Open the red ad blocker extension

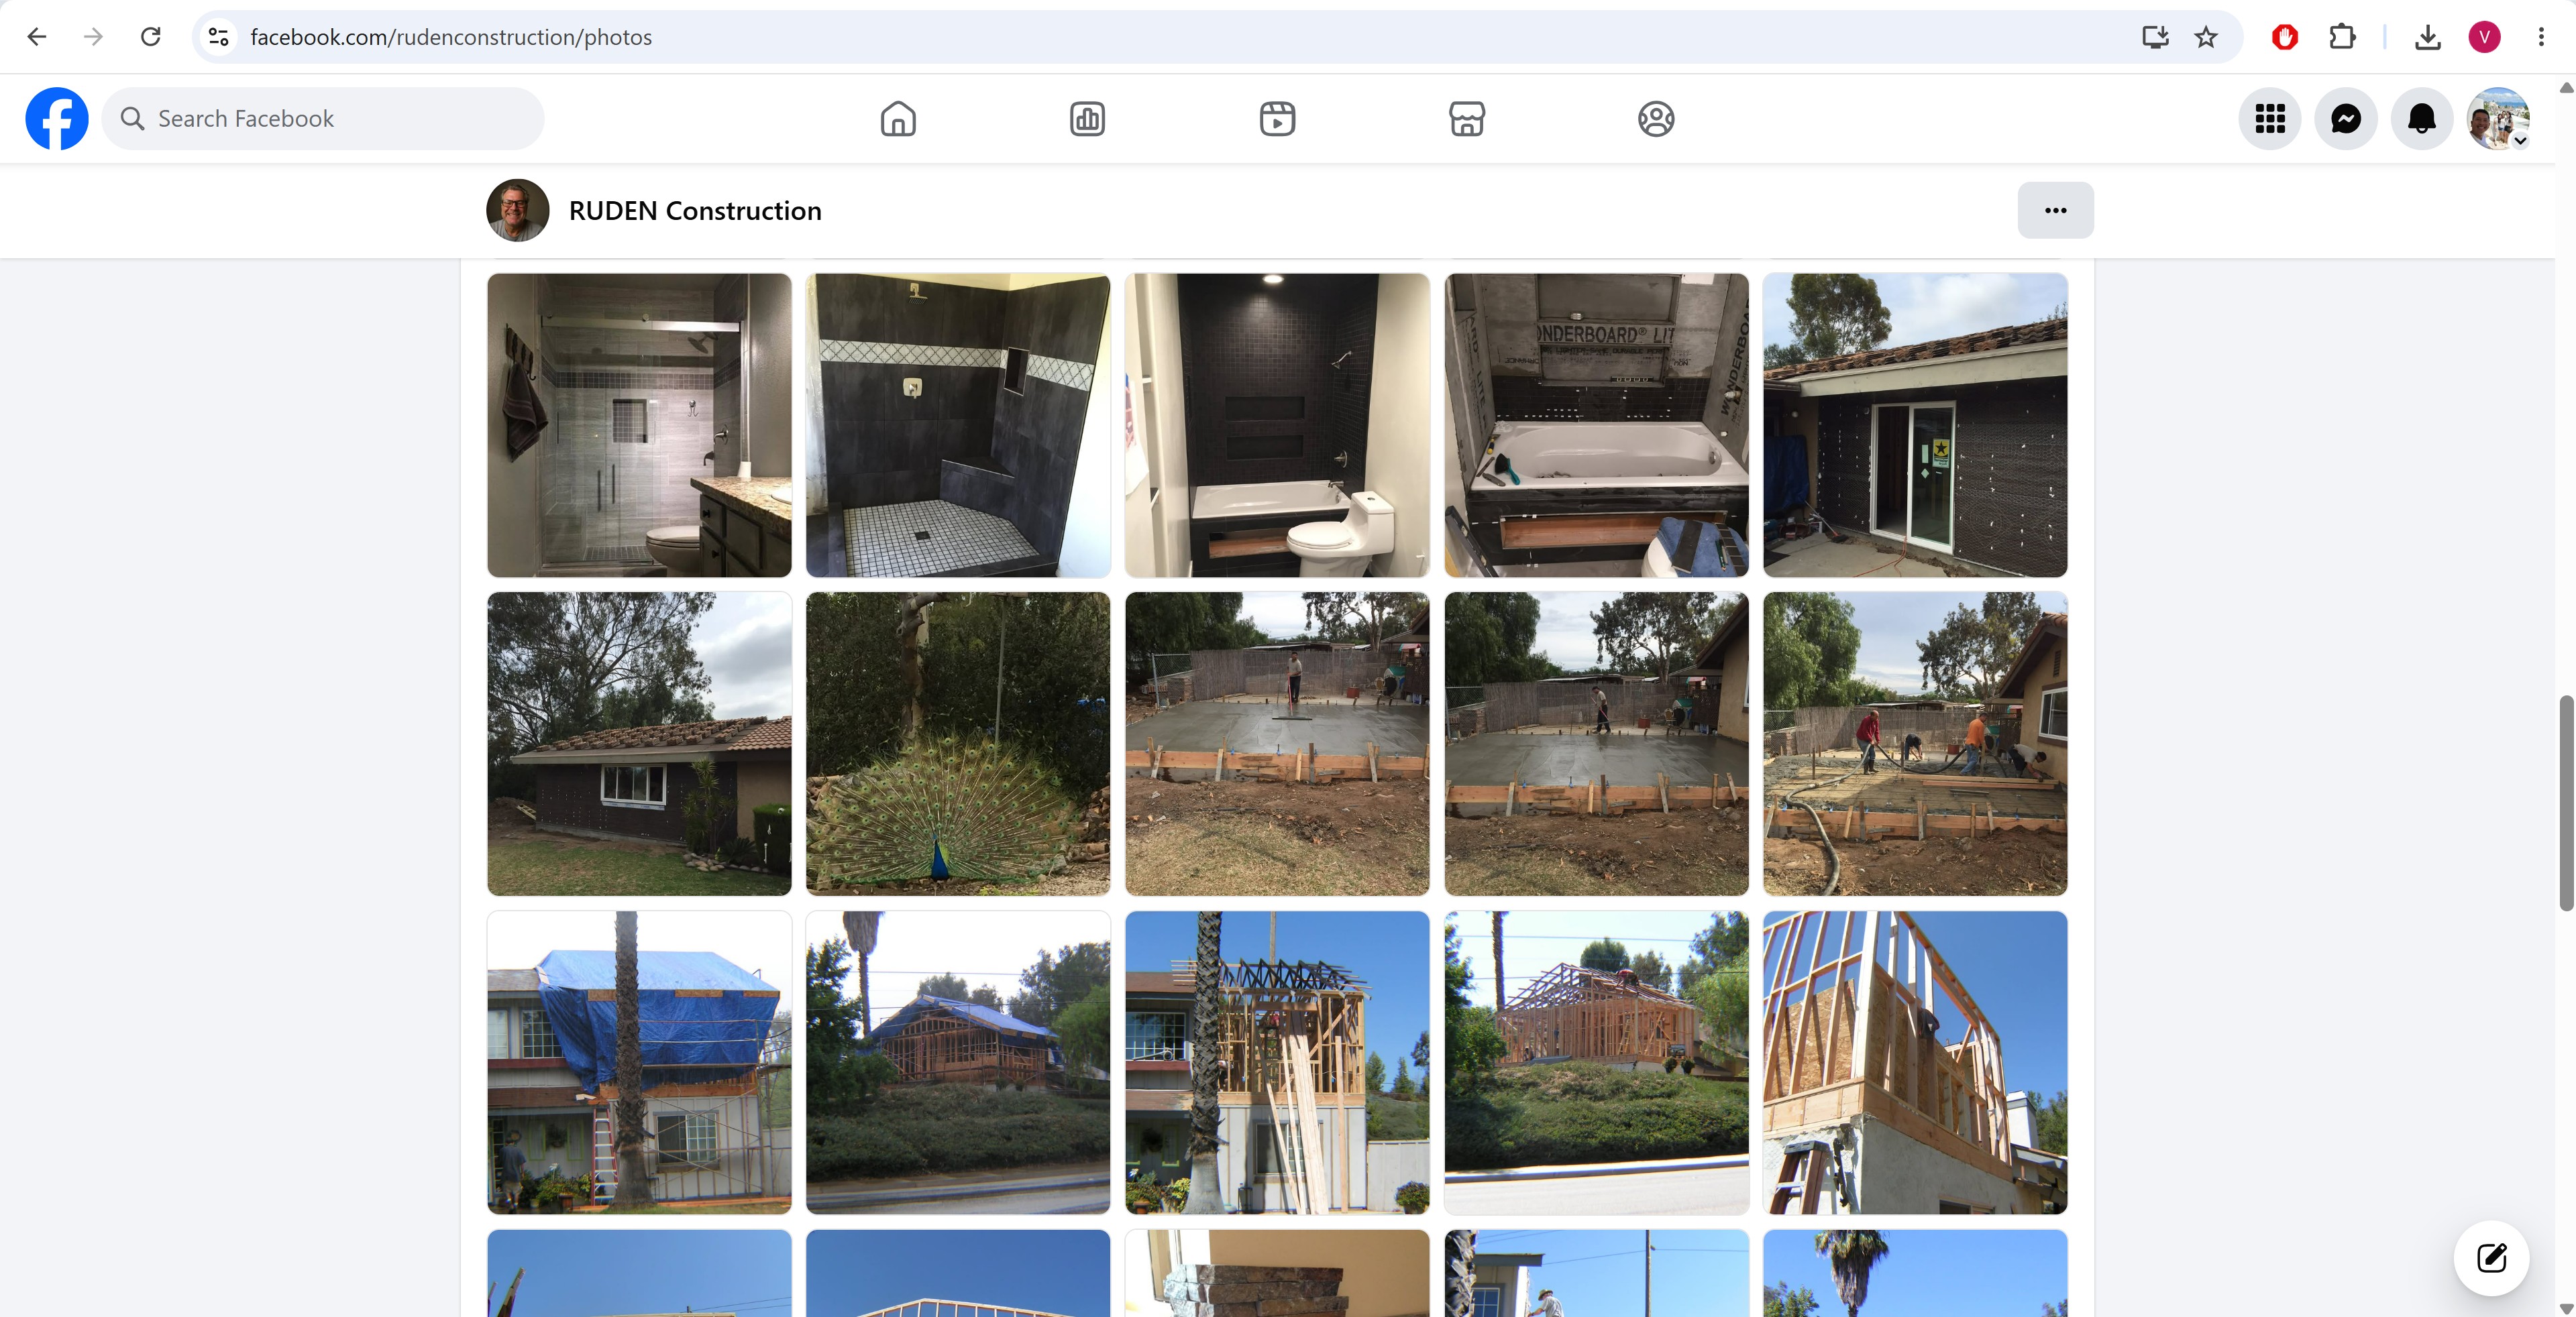(2284, 37)
